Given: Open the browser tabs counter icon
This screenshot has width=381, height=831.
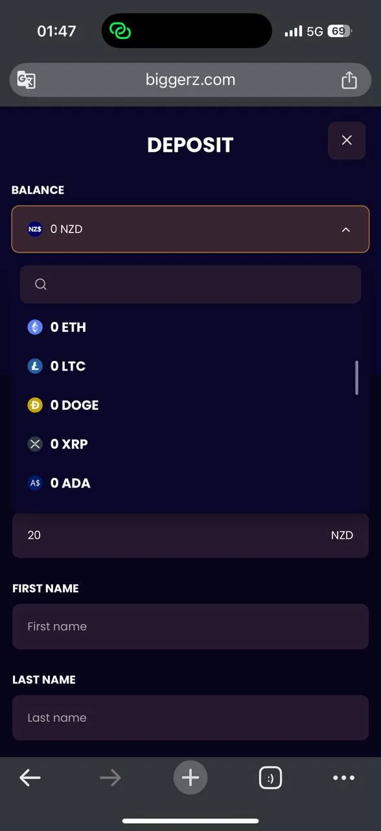Looking at the screenshot, I should pyautogui.click(x=270, y=778).
